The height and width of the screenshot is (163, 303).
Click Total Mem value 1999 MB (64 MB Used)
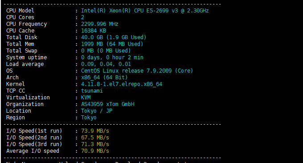(x=112, y=44)
